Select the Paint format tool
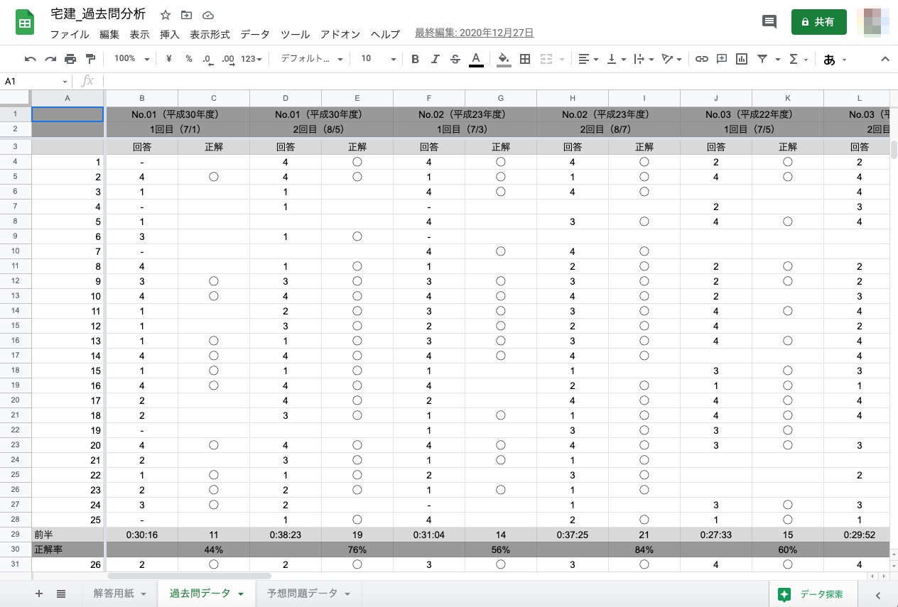Screen dimensions: 898x607 coord(90,59)
